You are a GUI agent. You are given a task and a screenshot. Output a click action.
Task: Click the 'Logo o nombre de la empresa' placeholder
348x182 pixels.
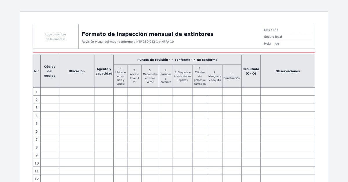point(56,37)
